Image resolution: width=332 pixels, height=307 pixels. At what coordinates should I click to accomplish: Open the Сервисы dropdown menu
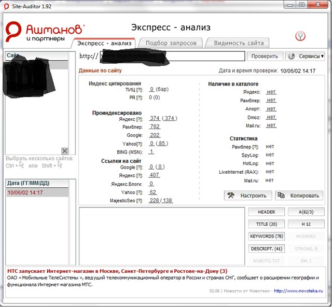click(306, 56)
